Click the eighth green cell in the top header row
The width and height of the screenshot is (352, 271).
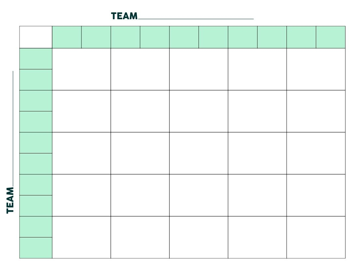(272, 37)
